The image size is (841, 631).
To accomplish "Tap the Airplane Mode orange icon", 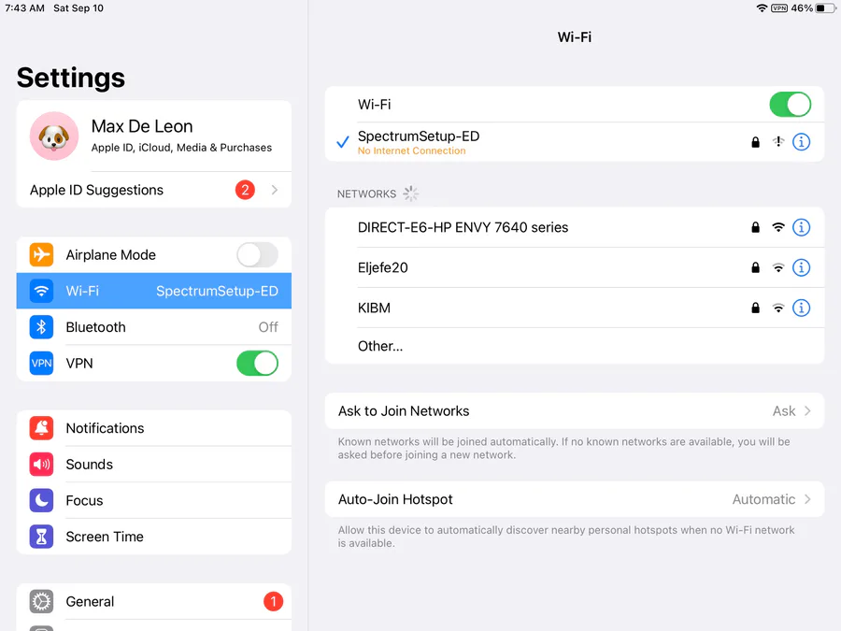I will (x=41, y=255).
